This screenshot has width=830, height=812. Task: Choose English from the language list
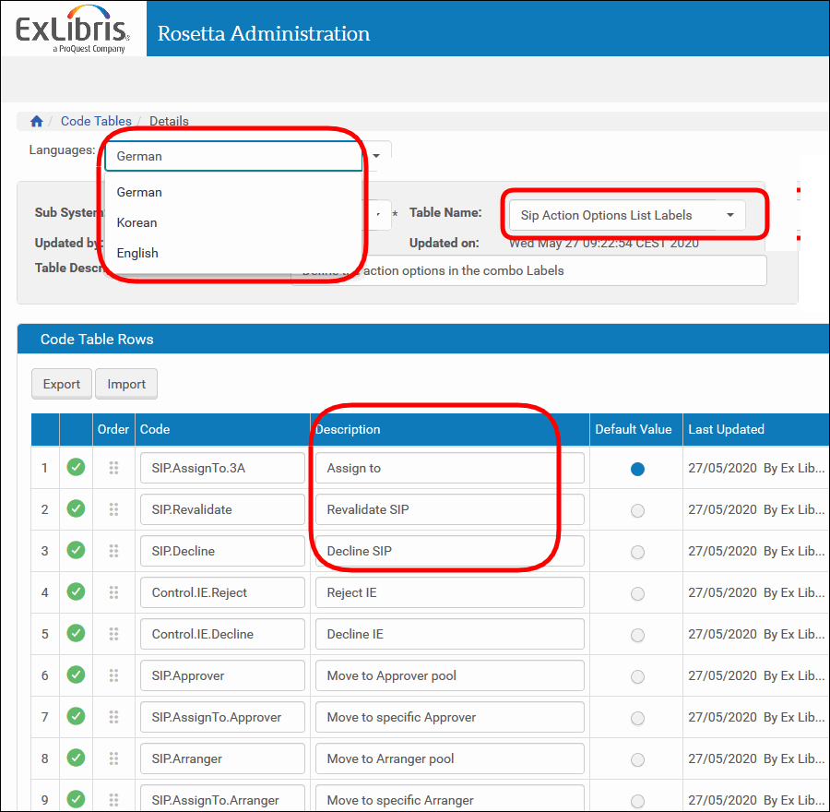click(137, 253)
